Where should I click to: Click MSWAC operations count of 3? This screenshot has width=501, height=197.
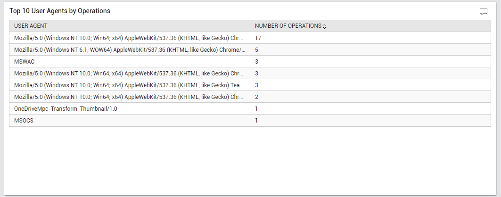tap(256, 61)
